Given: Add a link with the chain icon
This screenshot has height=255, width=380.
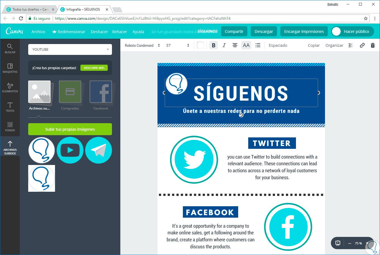Looking at the screenshot, I should tap(362, 45).
